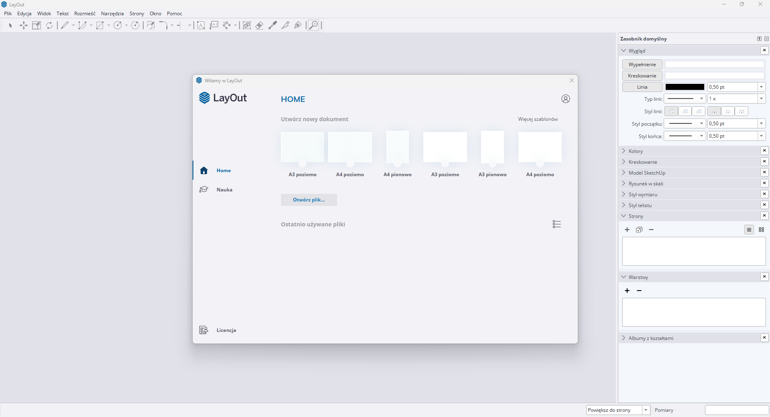The height and width of the screenshot is (417, 770).
Task: Open the Linia width 0,50 pt dropdown
Action: (761, 87)
